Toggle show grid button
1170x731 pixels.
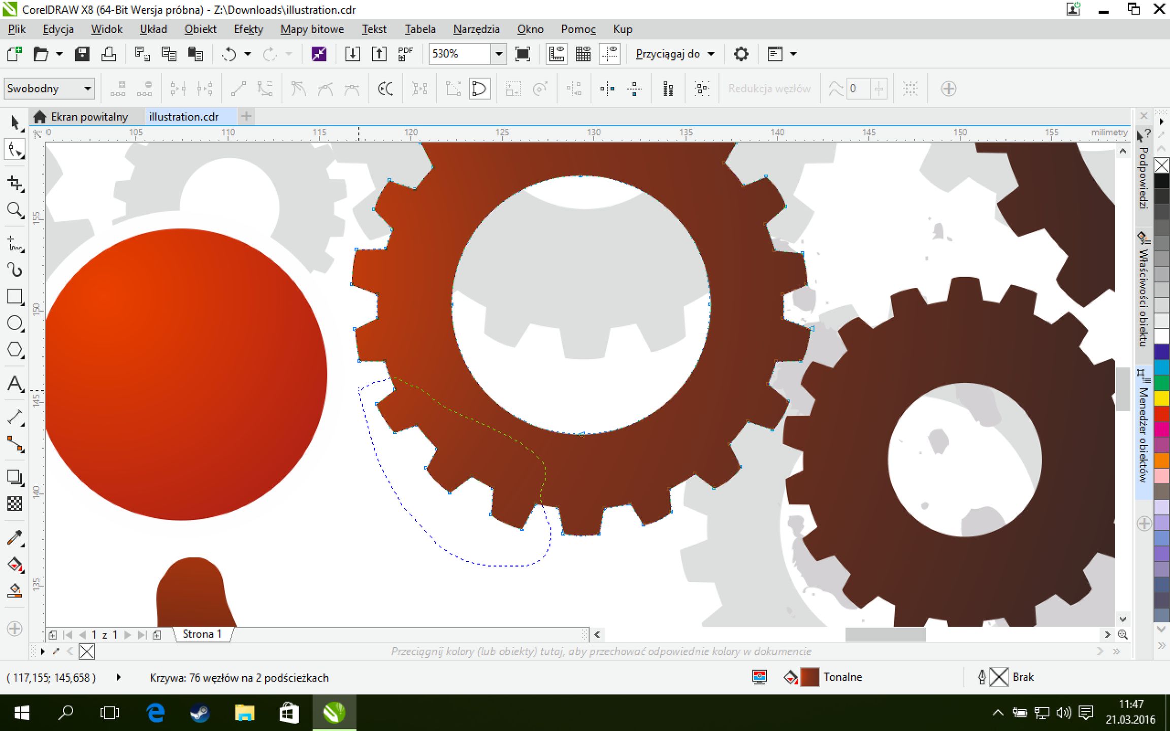[583, 54]
